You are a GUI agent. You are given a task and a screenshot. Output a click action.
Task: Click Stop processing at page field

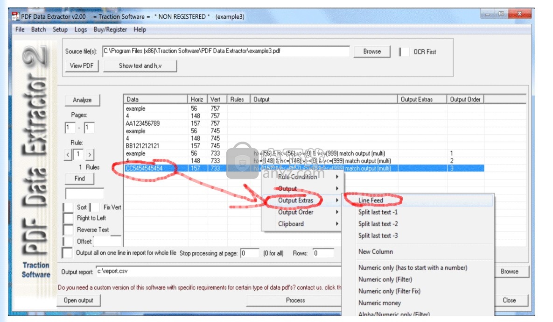click(250, 253)
